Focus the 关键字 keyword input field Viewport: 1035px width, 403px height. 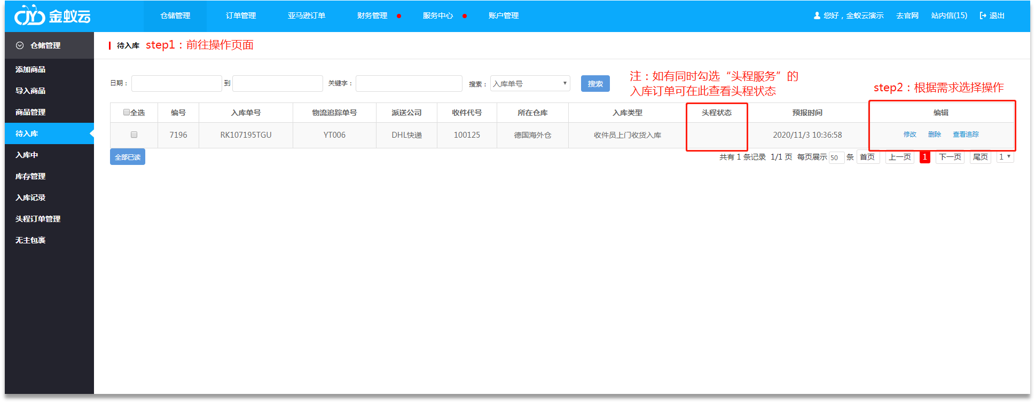[x=409, y=83]
